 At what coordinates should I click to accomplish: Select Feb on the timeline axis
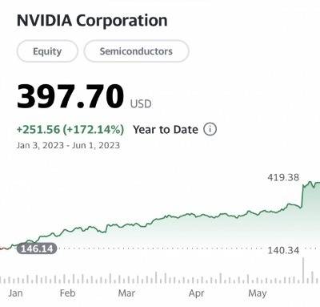(x=67, y=293)
